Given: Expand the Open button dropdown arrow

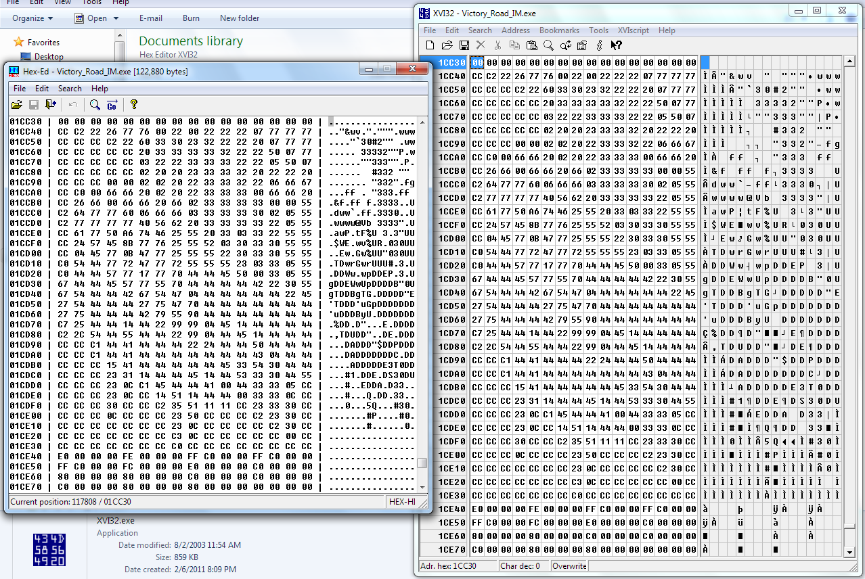Looking at the screenshot, I should click(116, 18).
